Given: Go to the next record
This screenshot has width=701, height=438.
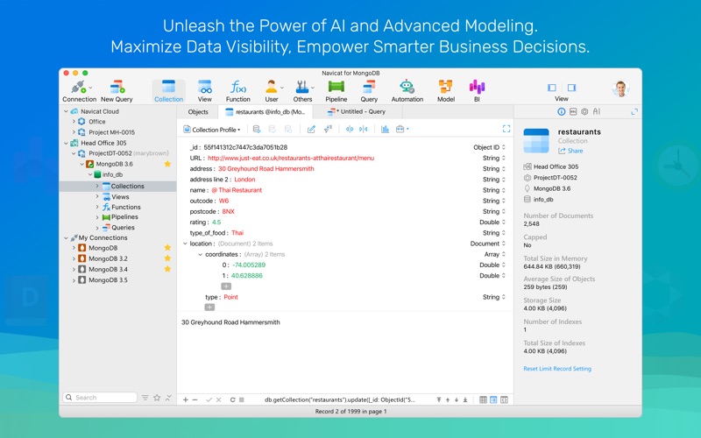Looking at the screenshot, I should [457, 399].
